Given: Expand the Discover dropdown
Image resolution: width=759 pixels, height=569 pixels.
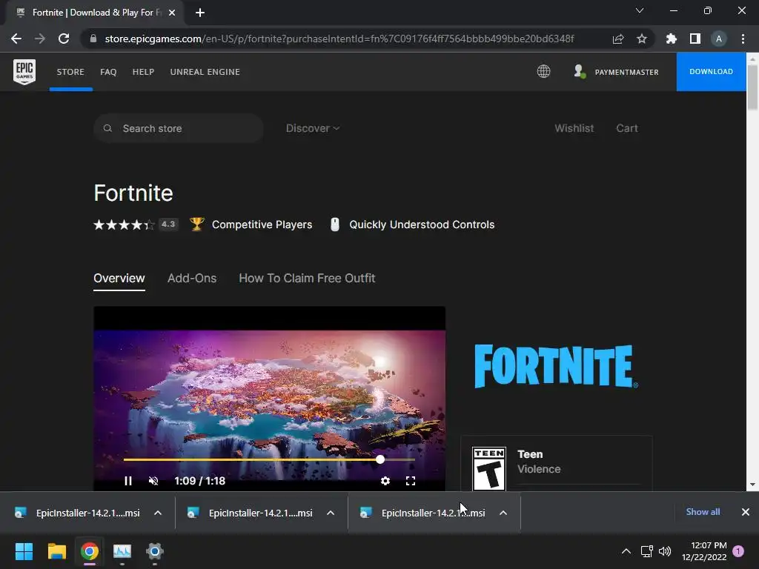Looking at the screenshot, I should tap(313, 128).
